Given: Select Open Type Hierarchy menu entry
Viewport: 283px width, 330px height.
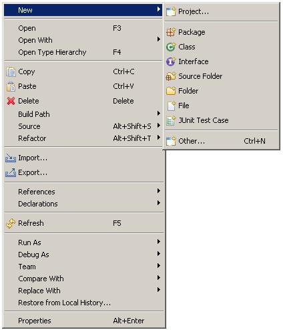Looking at the screenshot, I should coord(83,52).
